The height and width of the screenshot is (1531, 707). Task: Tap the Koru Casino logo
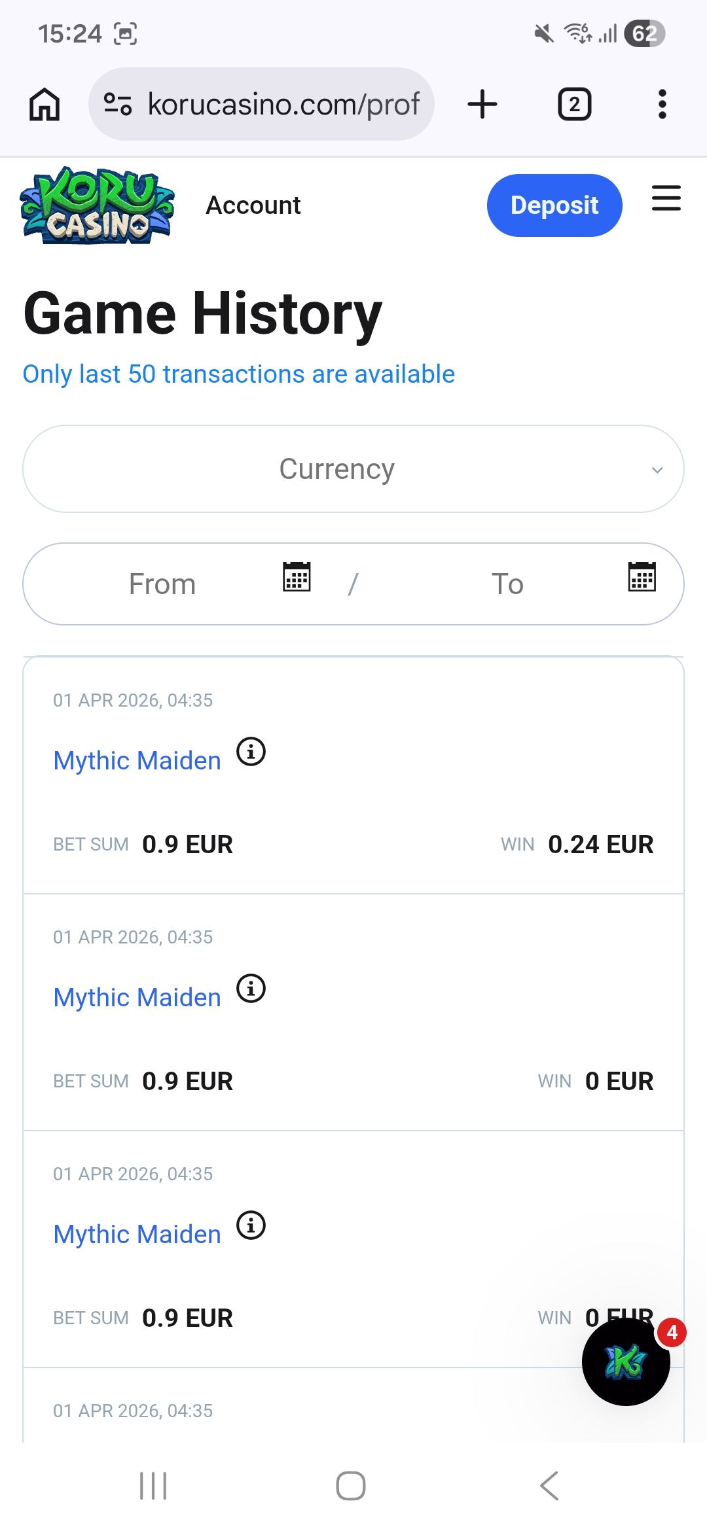pyautogui.click(x=98, y=205)
